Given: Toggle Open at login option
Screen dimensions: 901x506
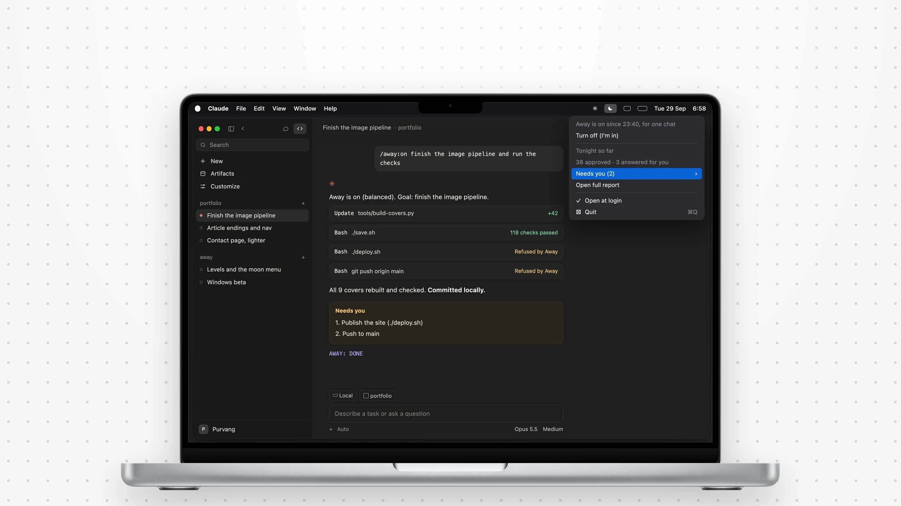Looking at the screenshot, I should [636, 201].
